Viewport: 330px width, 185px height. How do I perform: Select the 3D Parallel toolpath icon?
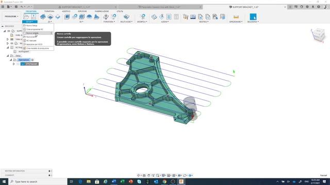tap(81, 16)
